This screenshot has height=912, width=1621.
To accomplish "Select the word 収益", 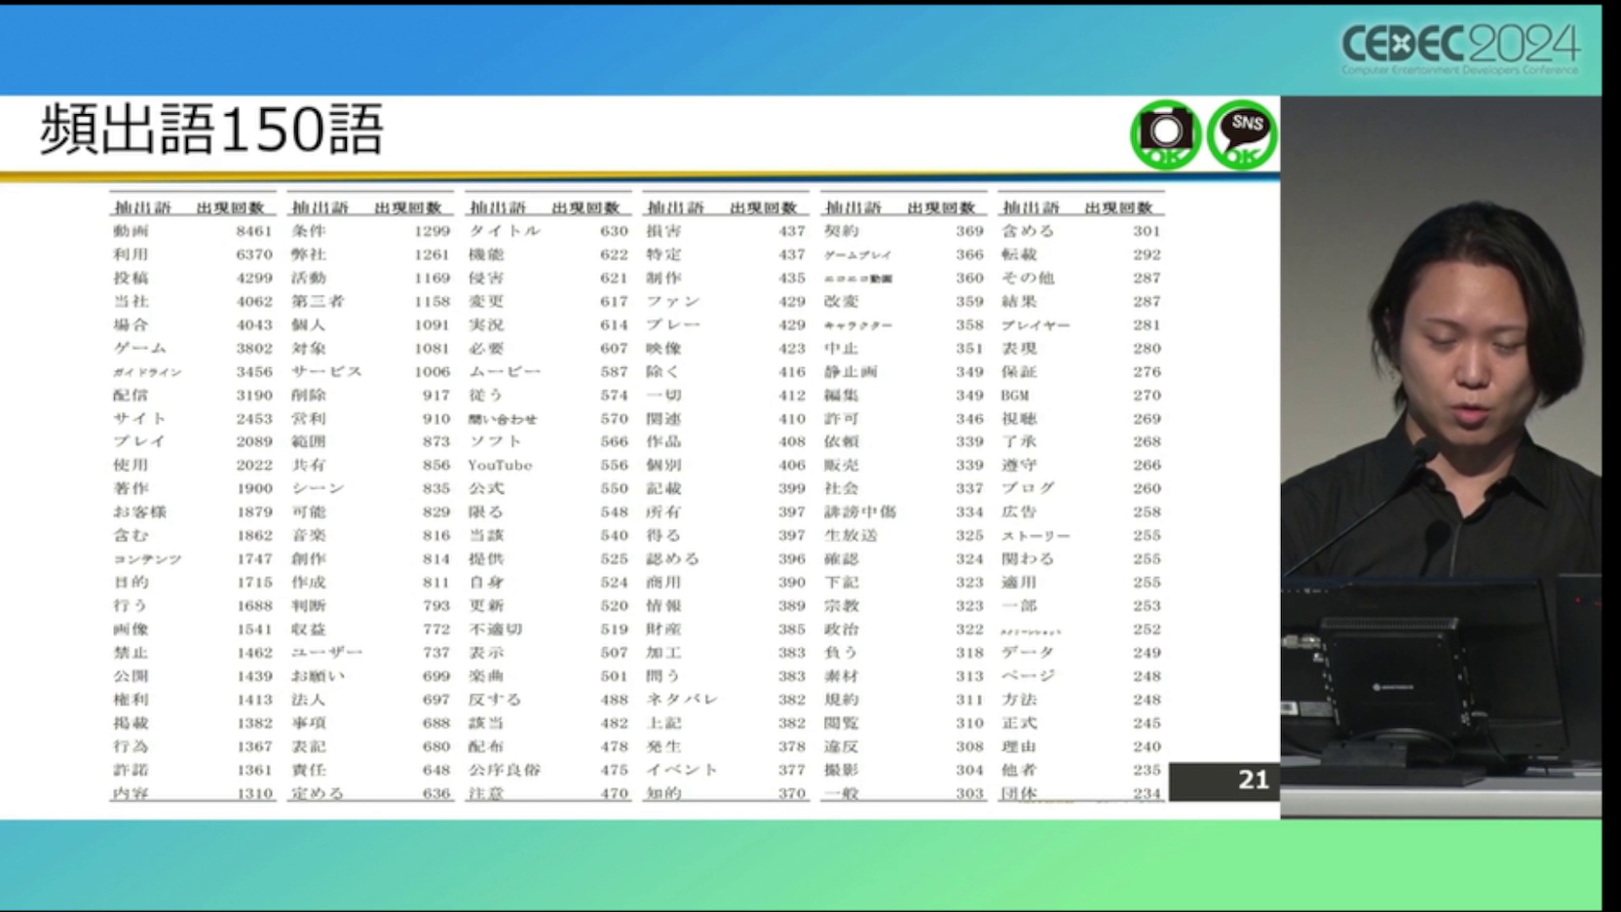I will point(309,629).
